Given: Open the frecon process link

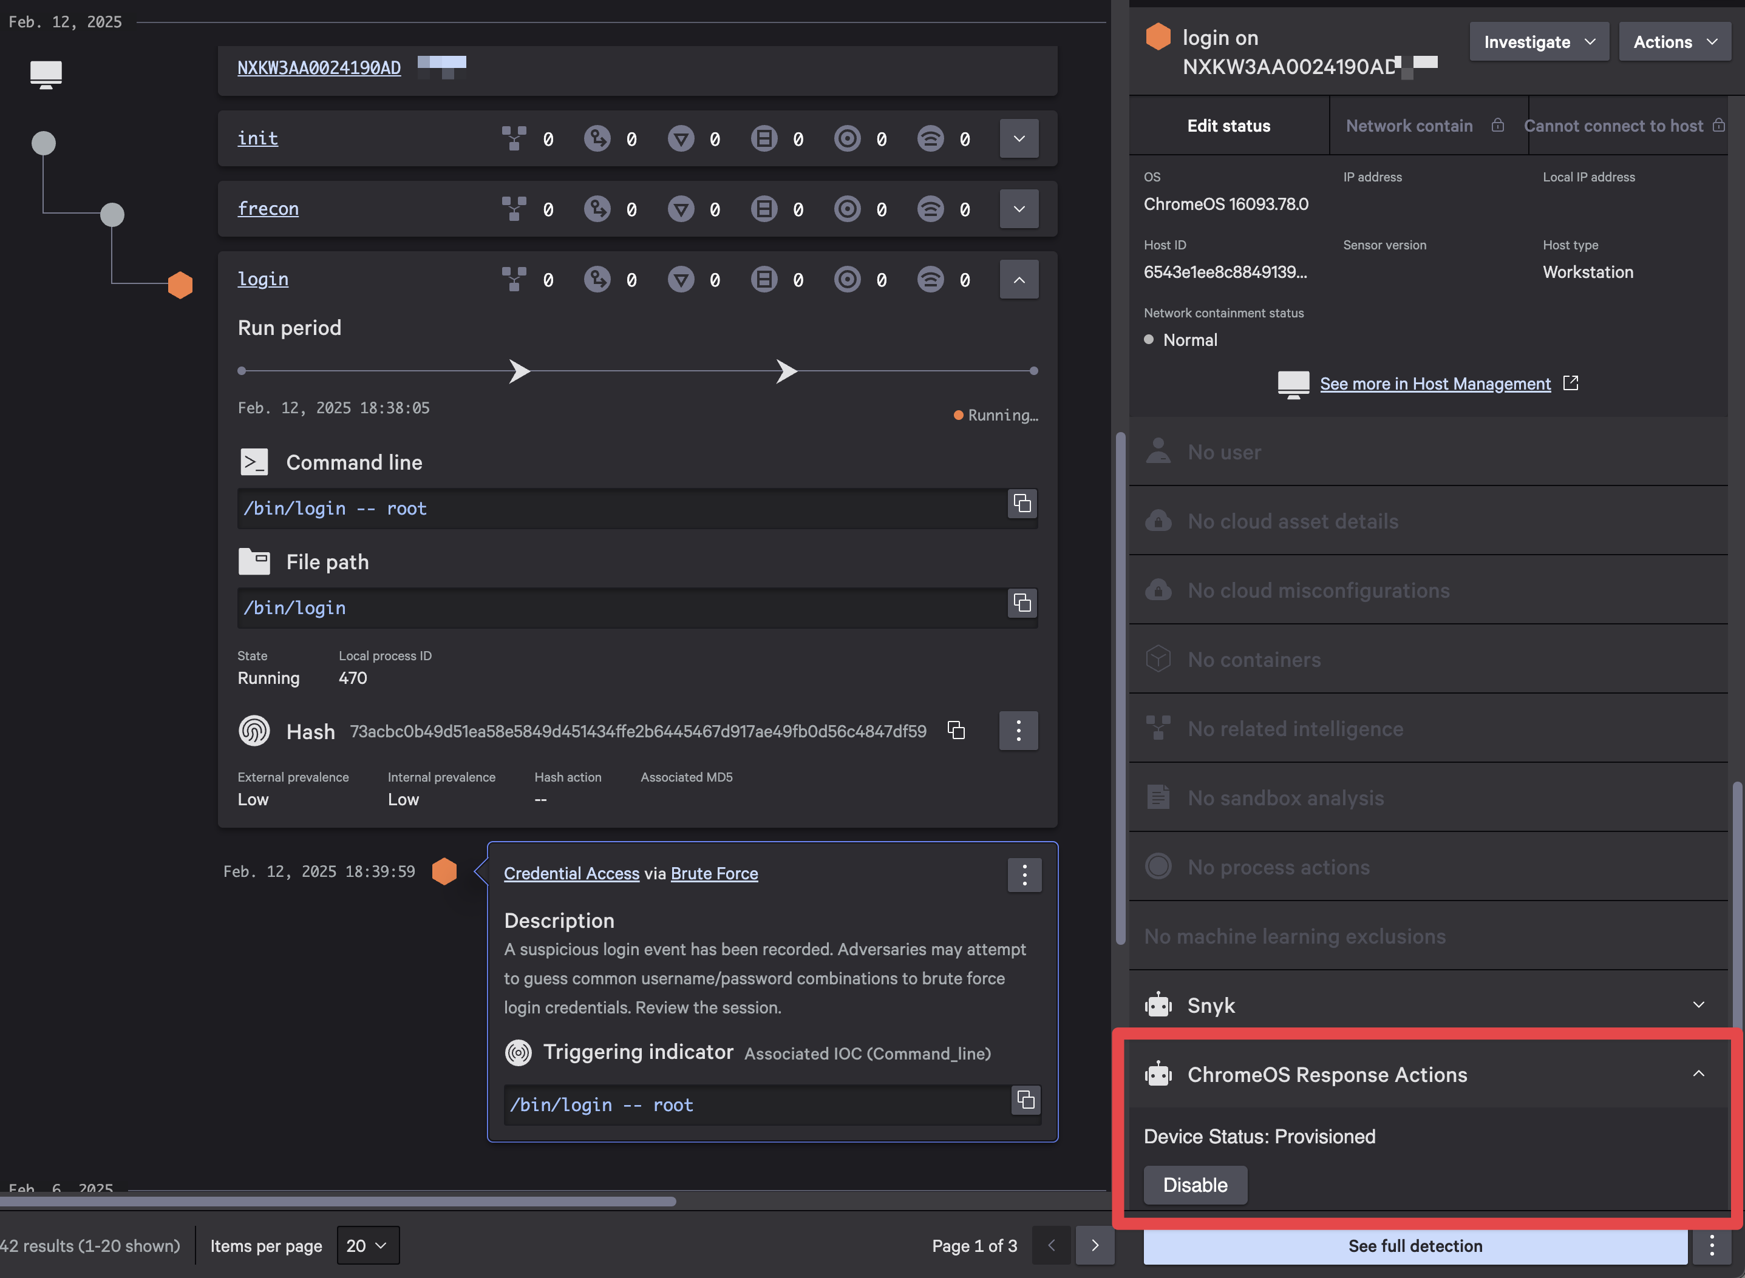Looking at the screenshot, I should pyautogui.click(x=268, y=209).
